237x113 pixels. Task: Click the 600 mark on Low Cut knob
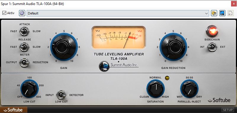39,97
